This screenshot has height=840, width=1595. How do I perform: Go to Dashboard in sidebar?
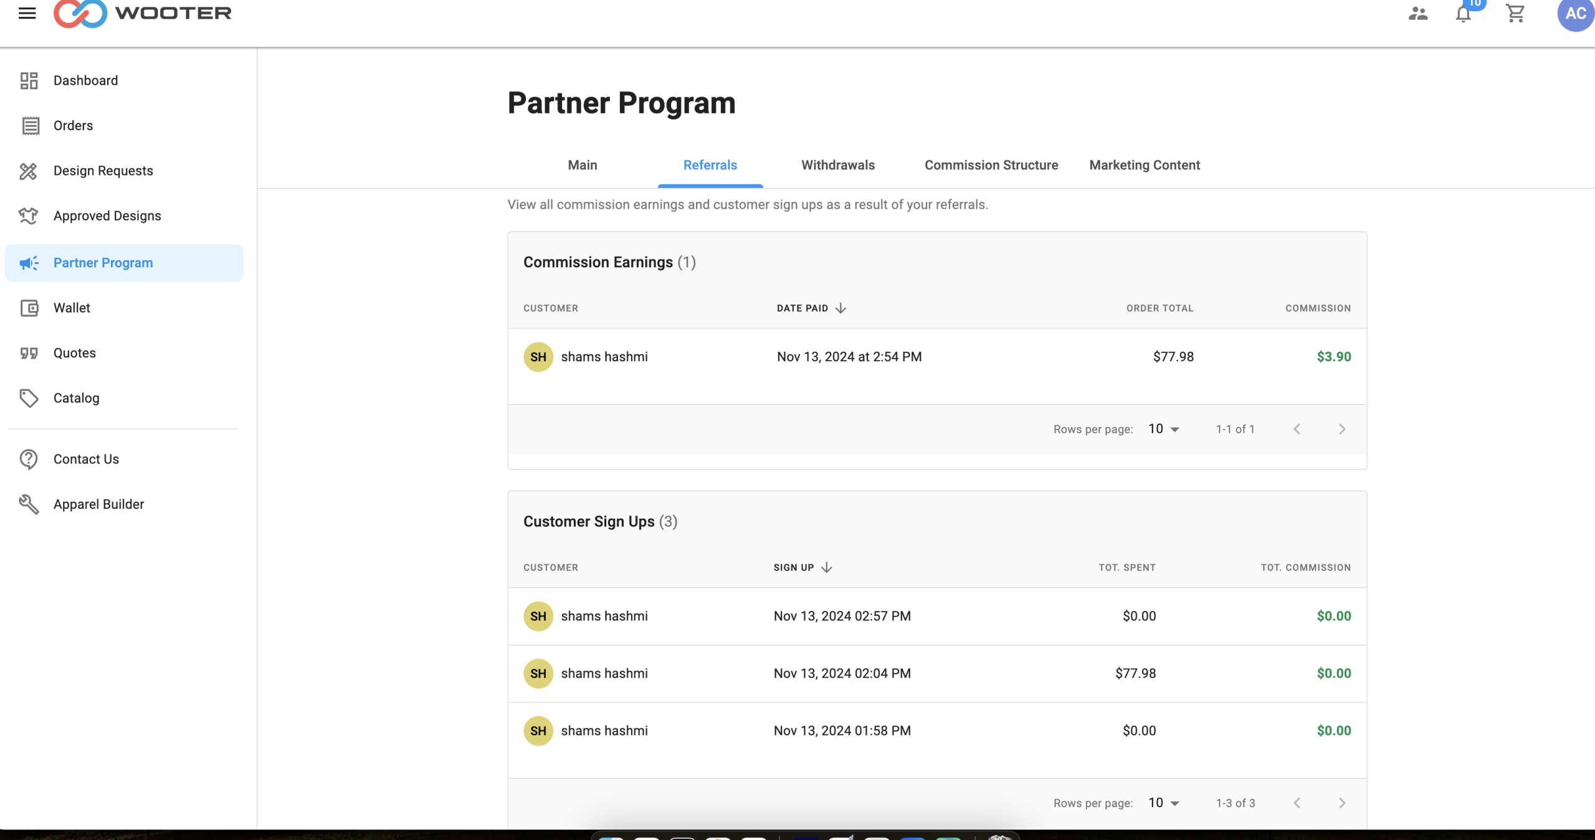[x=85, y=80]
